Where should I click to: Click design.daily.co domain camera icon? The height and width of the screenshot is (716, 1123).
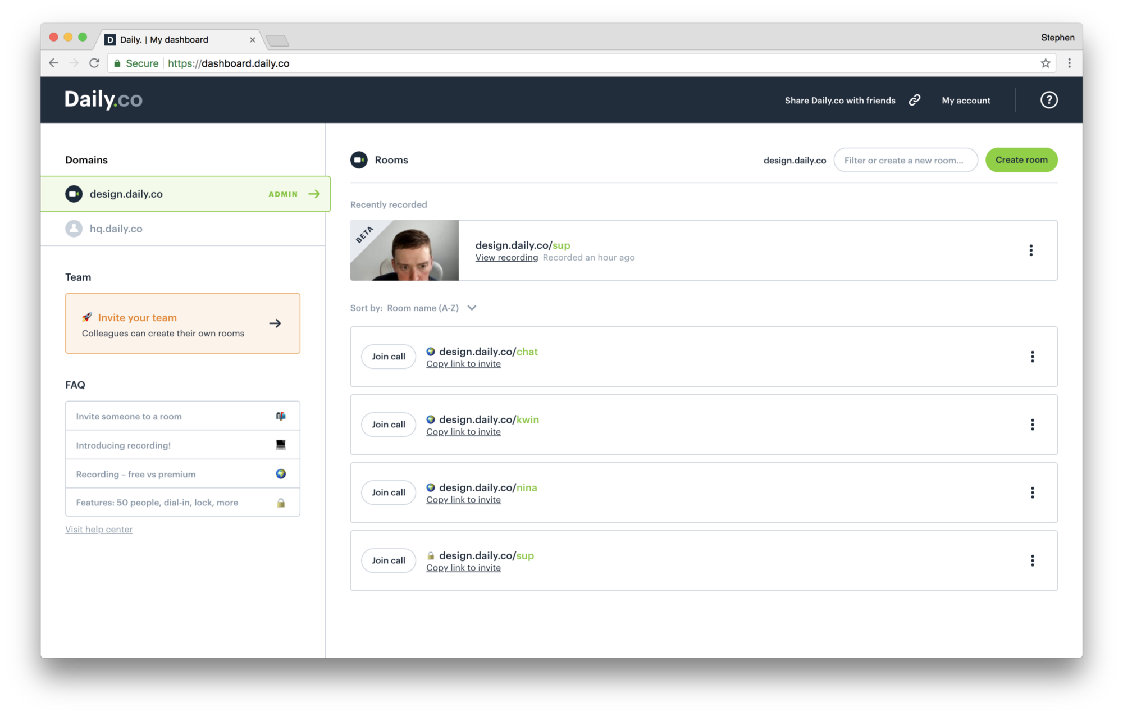pos(74,194)
